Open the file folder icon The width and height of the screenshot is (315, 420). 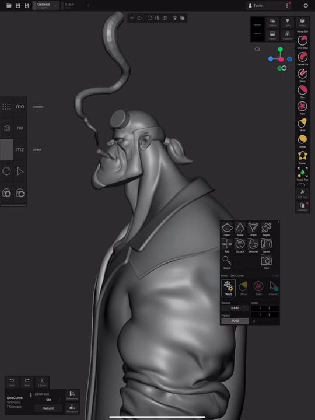(9, 5)
